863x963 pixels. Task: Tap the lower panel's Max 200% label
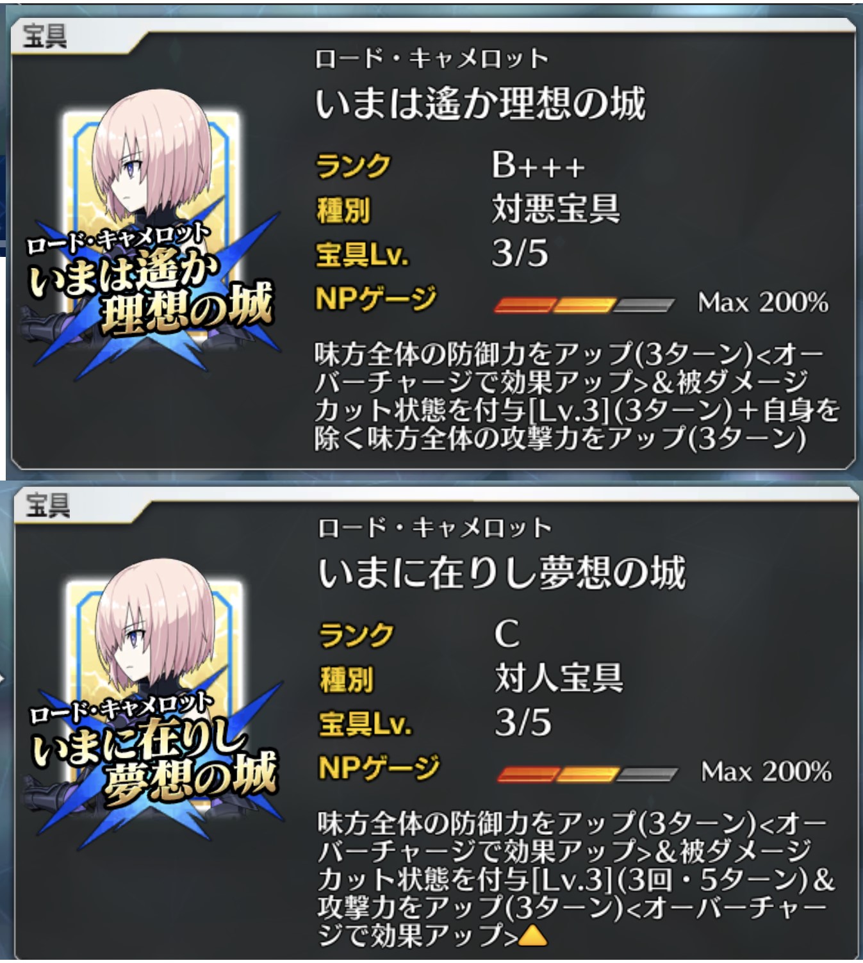tap(766, 771)
